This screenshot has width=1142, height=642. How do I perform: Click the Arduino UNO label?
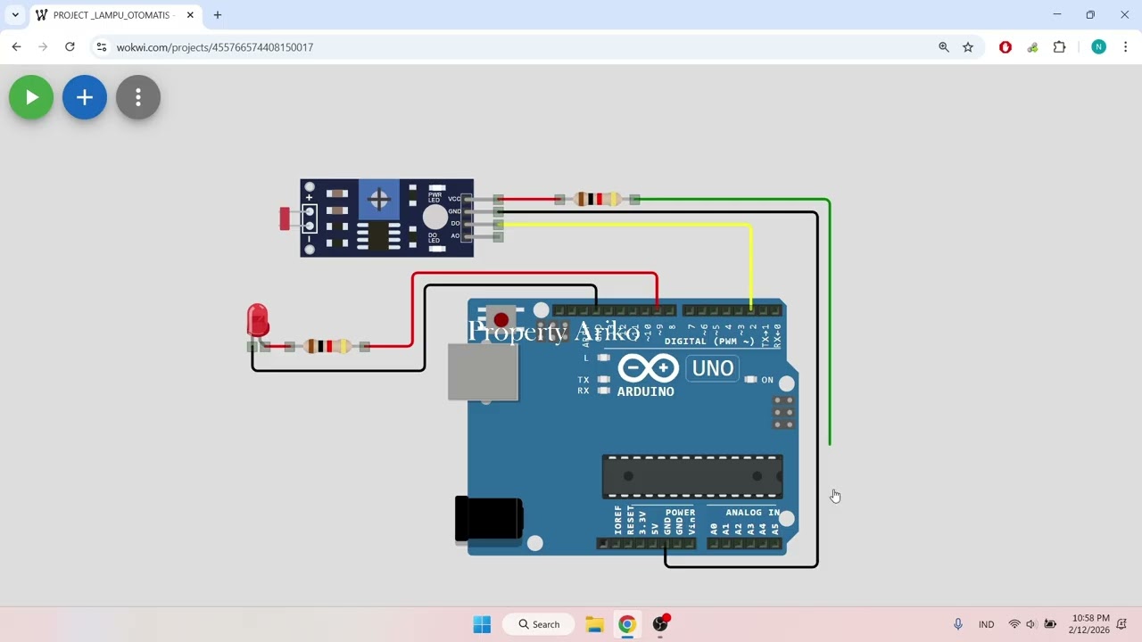click(712, 368)
